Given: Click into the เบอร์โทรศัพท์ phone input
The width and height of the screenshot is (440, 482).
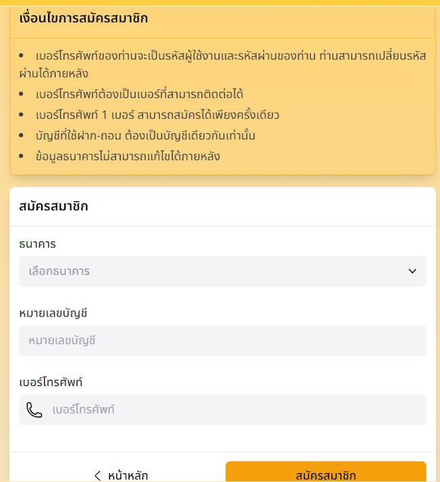Looking at the screenshot, I should tap(234, 410).
